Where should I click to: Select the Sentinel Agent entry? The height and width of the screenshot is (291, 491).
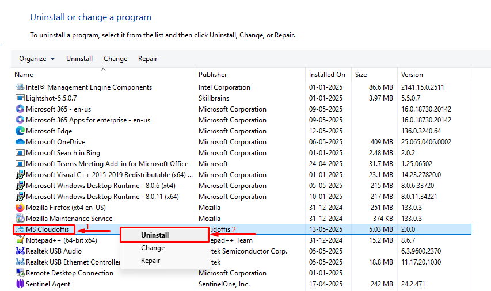coord(48,284)
